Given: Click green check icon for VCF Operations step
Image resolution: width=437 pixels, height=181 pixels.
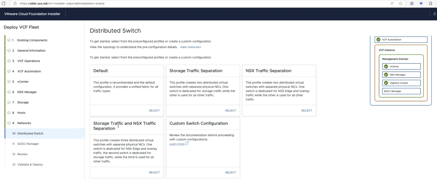Looking at the screenshot, I should tap(9, 61).
